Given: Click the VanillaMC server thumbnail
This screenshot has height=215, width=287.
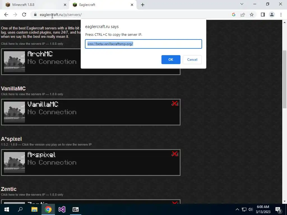Looking at the screenshot, I should 15,112.
